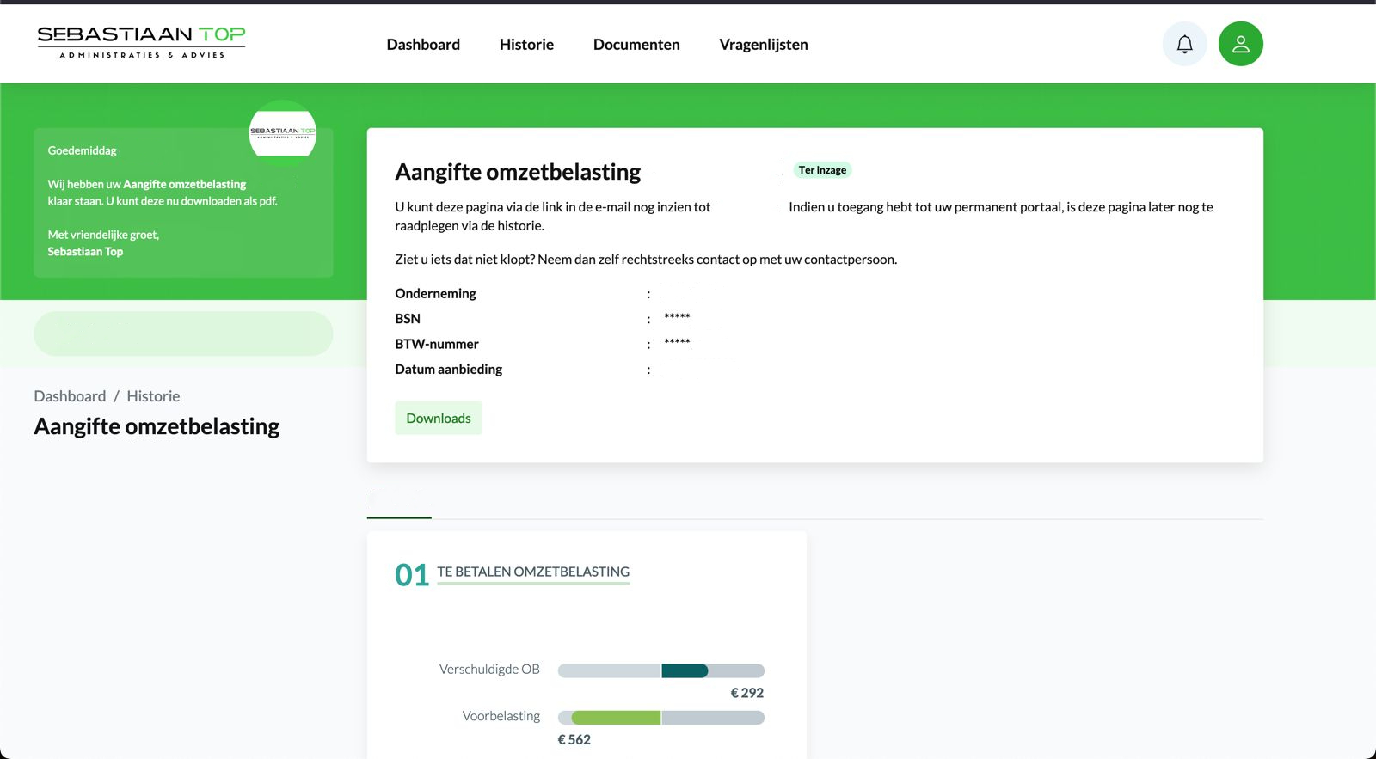Click the masked BTW-nummer value
Image resolution: width=1376 pixels, height=759 pixels.
point(677,343)
